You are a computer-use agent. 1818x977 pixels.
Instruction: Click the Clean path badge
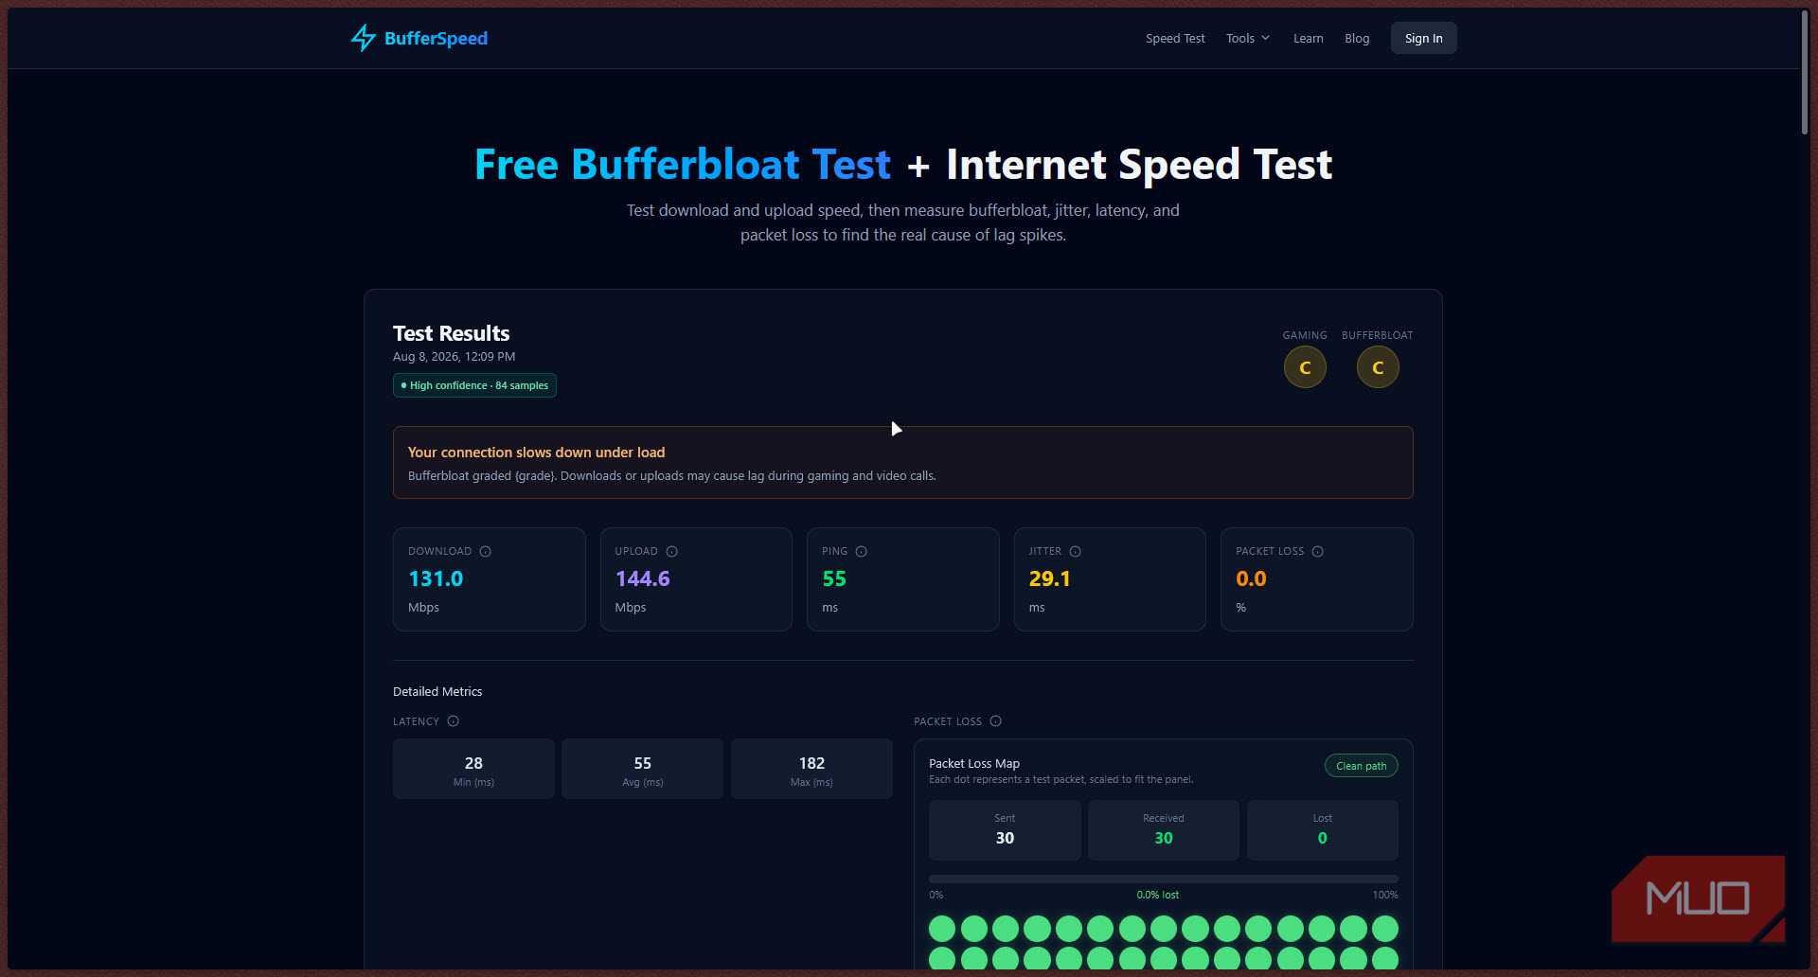(x=1361, y=766)
